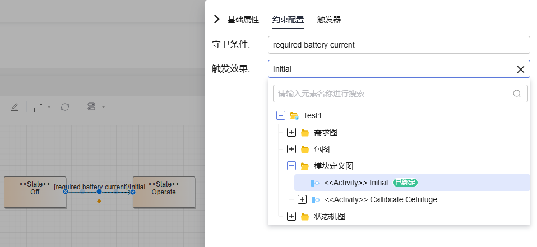
Task: Open the layout toggle tool icon
Action: 92,106
